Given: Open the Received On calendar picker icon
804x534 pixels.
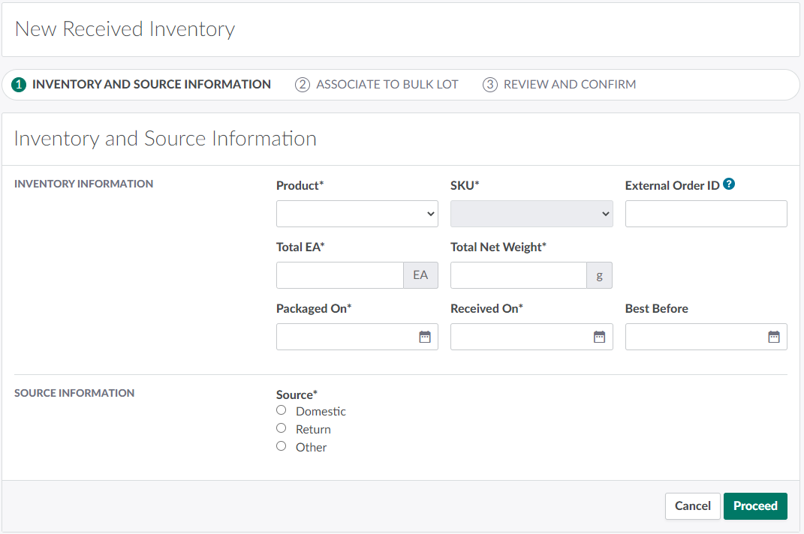Looking at the screenshot, I should click(599, 337).
